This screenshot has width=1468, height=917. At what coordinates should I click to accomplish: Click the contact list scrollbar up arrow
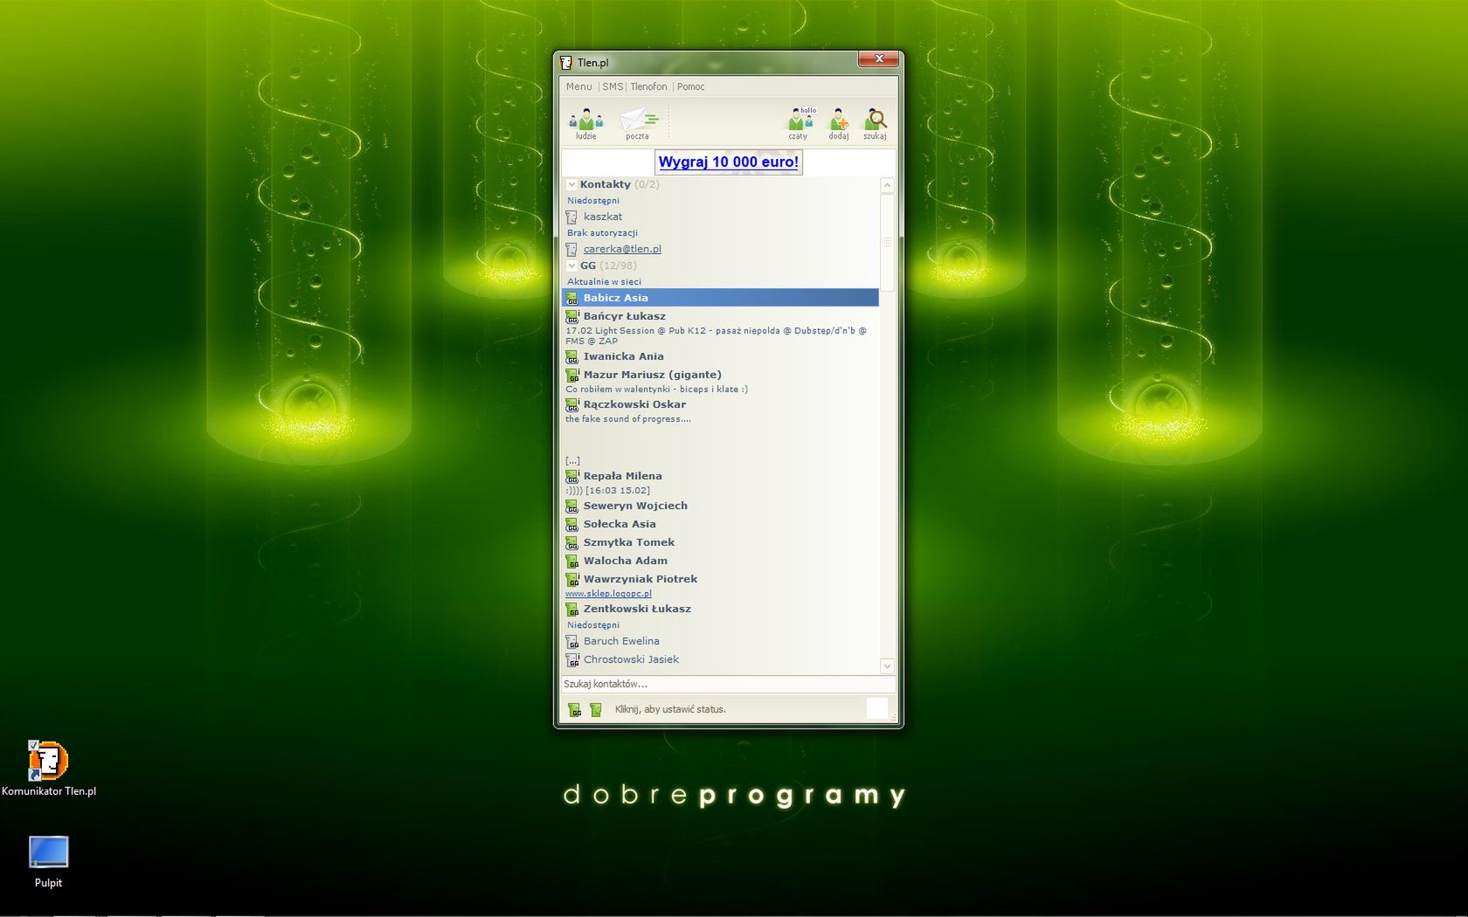click(x=887, y=185)
